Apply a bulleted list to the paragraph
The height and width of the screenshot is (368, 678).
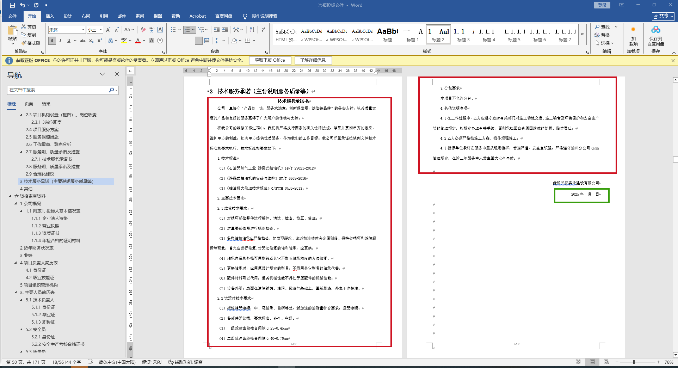[173, 30]
